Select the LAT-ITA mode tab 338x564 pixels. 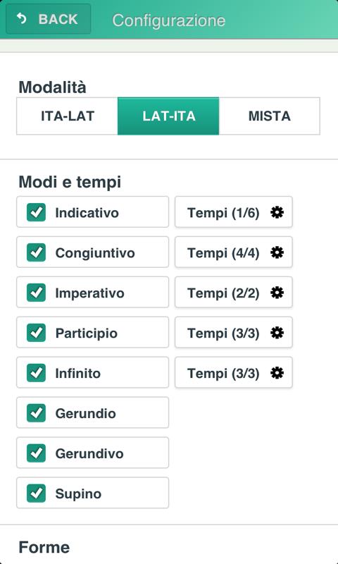pos(168,116)
